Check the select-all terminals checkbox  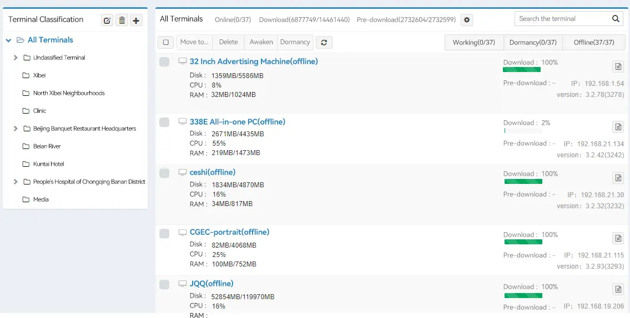click(166, 42)
